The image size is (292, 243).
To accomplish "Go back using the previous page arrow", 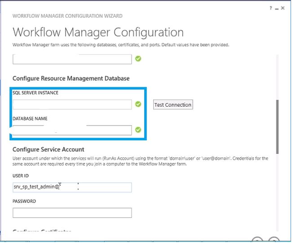I will pos(257,240).
